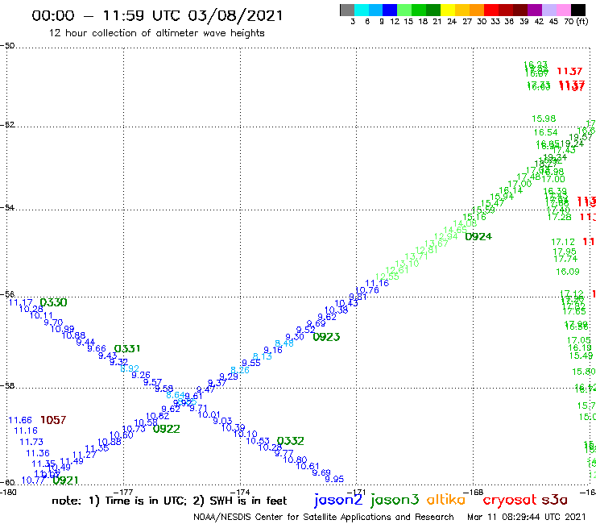Click the 0331 pass time label
Screen dimensions: 596x524
[x=127, y=348]
